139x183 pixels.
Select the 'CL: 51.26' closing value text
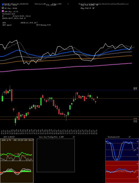51,5
